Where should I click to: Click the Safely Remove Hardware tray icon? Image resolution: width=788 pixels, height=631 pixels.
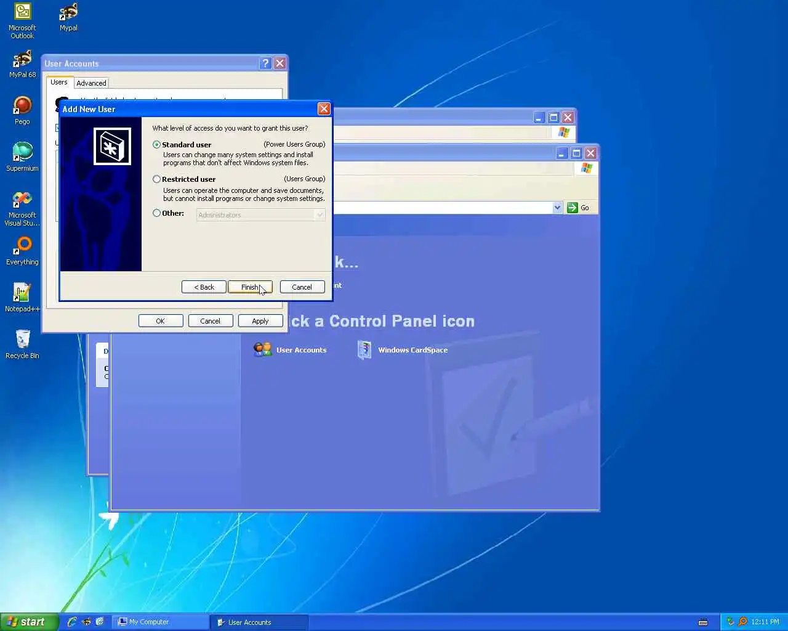[x=731, y=622]
